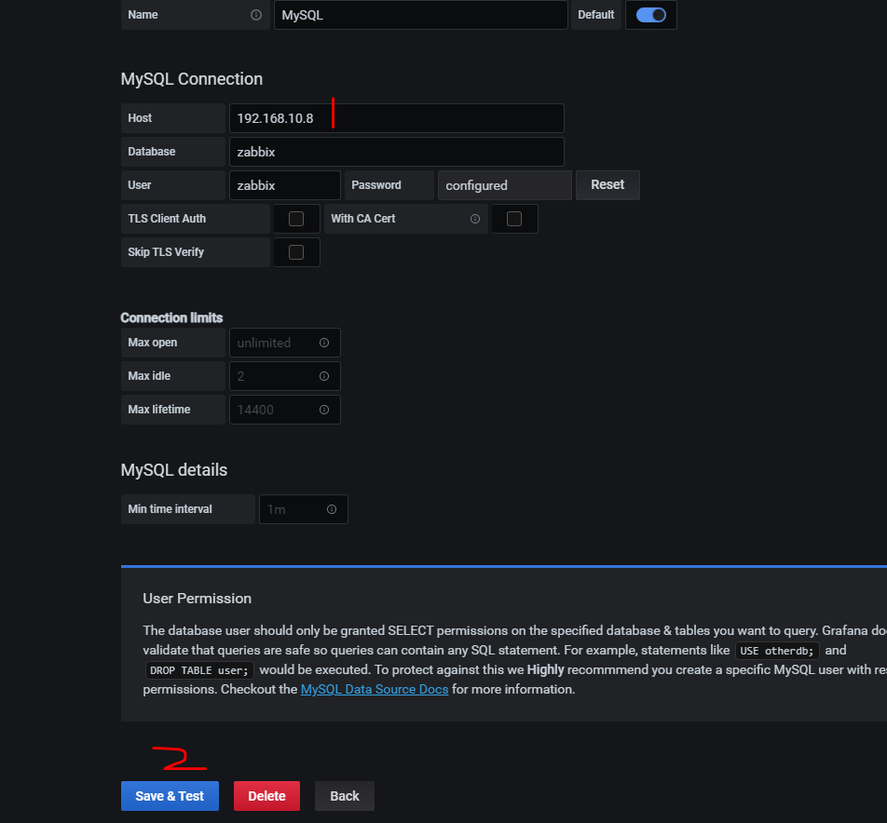Click the red Delete button
887x823 pixels.
point(267,796)
